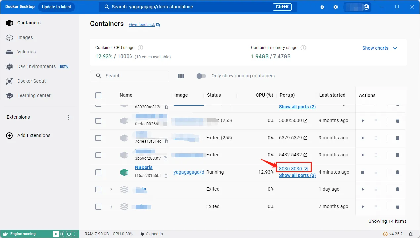Select the checkbox for the 5432:5432 container
The width and height of the screenshot is (420, 238).
[98, 155]
